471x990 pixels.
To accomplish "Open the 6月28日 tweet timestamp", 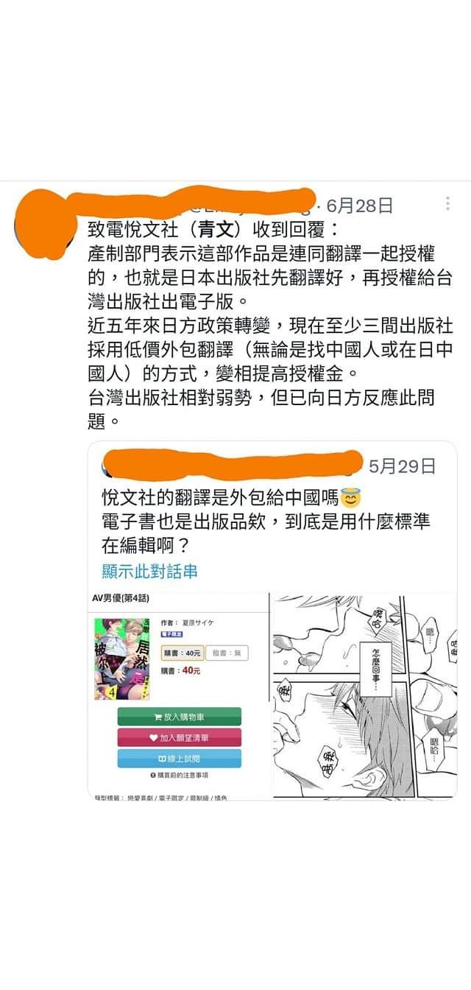I will (x=359, y=206).
